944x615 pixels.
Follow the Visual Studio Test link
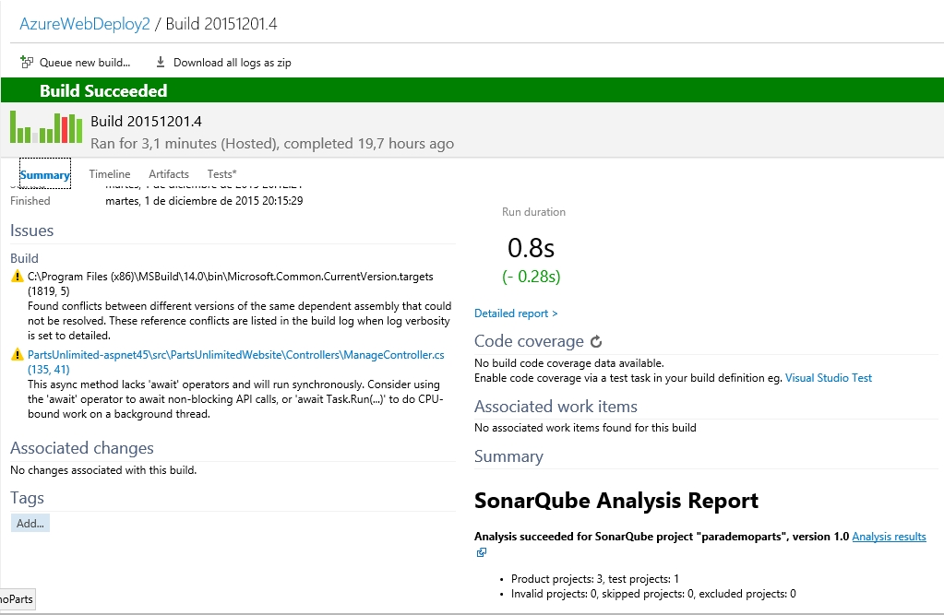point(829,378)
